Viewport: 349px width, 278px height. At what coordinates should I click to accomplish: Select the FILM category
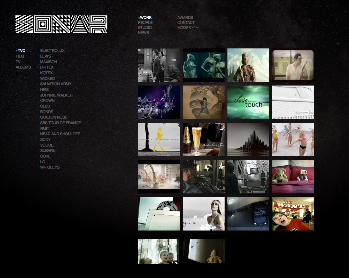(x=20, y=56)
